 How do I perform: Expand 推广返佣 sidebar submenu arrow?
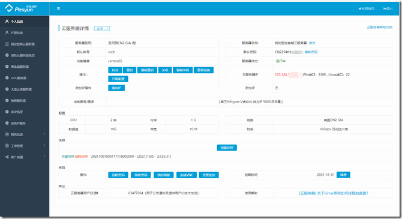(44, 157)
